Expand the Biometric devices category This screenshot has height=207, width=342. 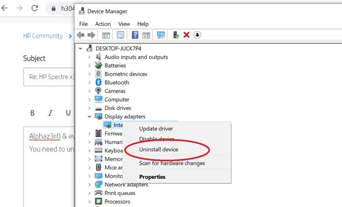(x=89, y=74)
